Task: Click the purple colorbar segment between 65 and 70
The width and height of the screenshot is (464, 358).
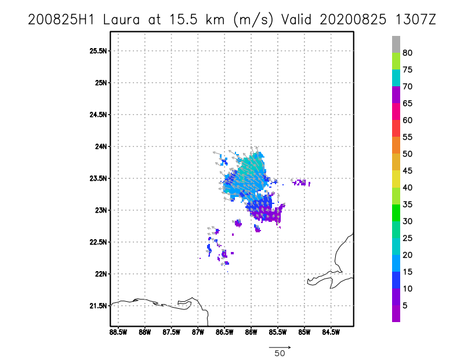Action: pyautogui.click(x=396, y=95)
